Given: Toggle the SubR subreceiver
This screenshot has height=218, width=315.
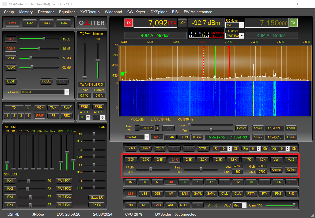Looking at the screenshot, I should (x=131, y=148).
